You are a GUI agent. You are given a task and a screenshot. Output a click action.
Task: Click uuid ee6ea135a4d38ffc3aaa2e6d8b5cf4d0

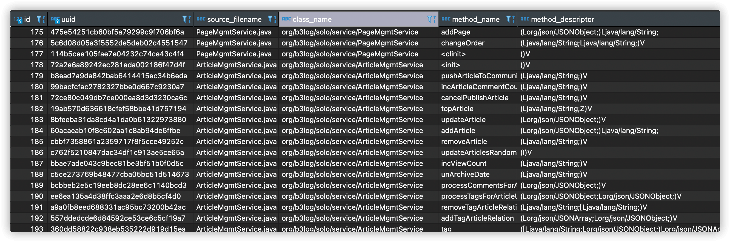pos(116,197)
